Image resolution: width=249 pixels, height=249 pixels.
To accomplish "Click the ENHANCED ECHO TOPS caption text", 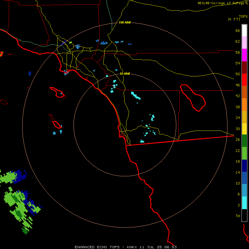I will pyautogui.click(x=97, y=247).
